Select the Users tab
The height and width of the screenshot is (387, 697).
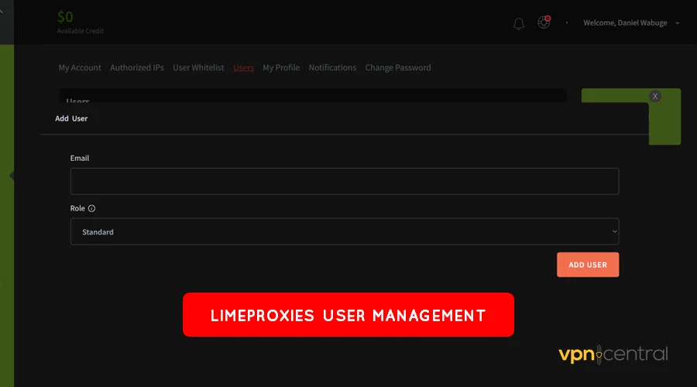pyautogui.click(x=244, y=67)
